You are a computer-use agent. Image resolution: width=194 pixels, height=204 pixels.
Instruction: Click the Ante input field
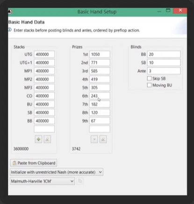(x=164, y=71)
